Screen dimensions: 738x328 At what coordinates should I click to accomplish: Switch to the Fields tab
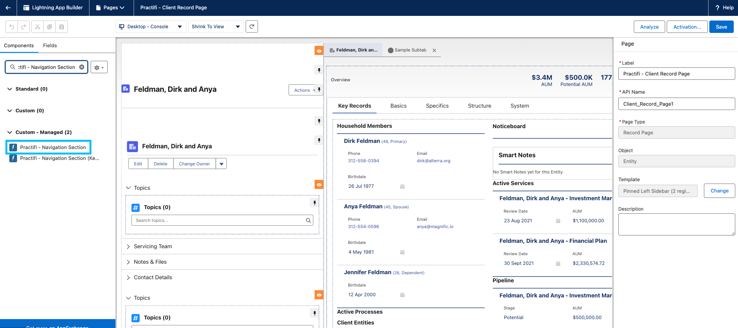50,45
